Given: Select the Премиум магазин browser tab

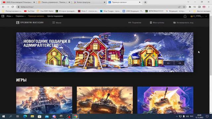Looking at the screenshot, I should (x=125, y=2).
